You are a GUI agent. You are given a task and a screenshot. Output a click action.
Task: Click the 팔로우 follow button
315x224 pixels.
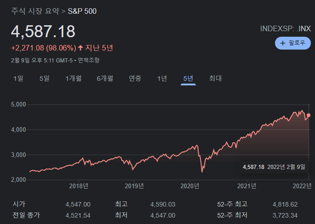coord(293,43)
